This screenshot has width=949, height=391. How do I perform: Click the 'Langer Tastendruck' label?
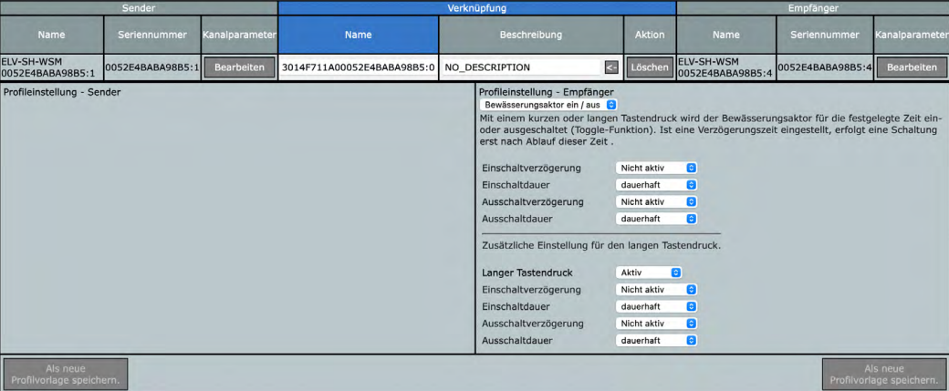pyautogui.click(x=527, y=273)
